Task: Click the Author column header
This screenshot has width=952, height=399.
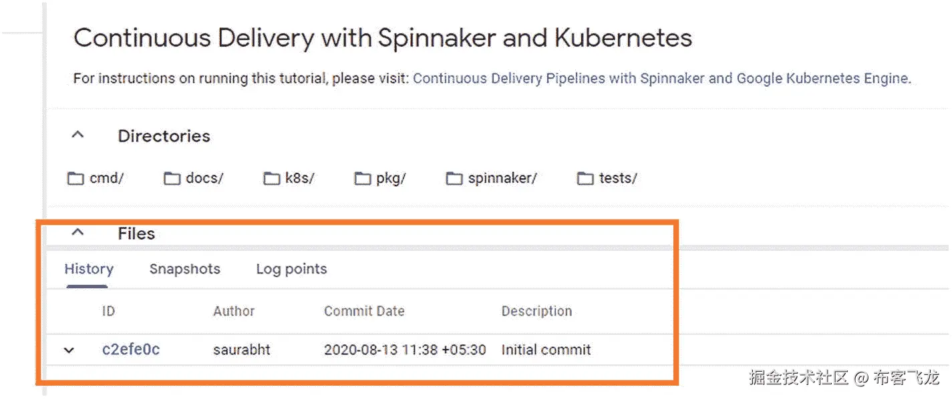Action: pyautogui.click(x=234, y=311)
